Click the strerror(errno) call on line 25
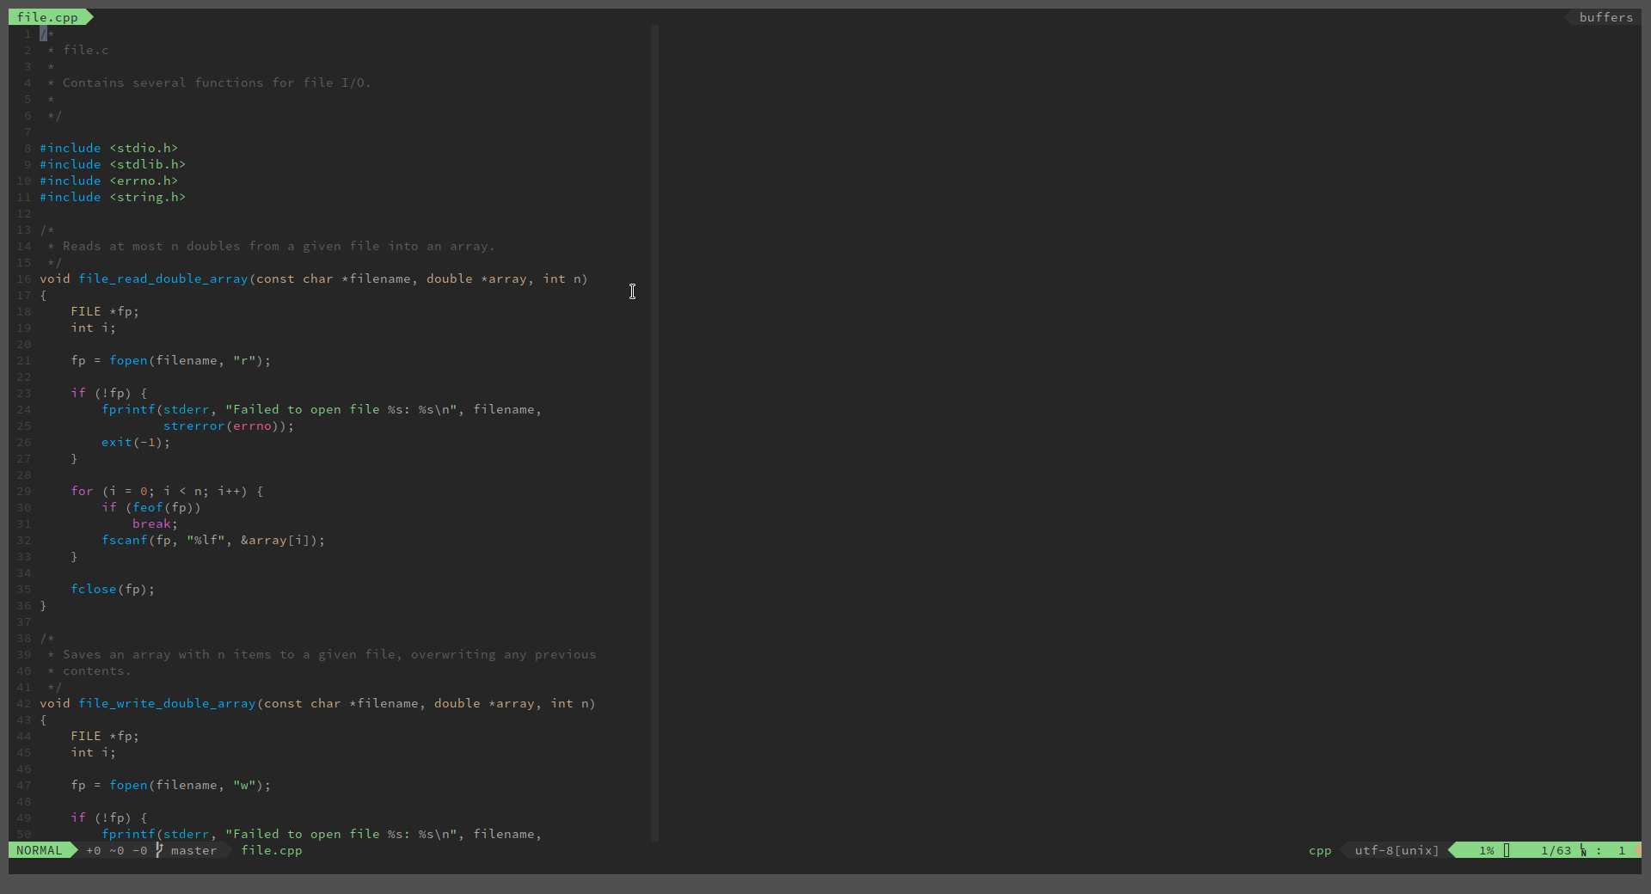Screen dimensions: 1651x894 click(x=225, y=426)
